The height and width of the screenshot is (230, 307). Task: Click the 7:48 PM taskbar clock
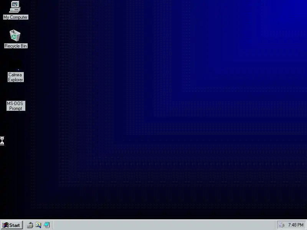click(x=295, y=225)
